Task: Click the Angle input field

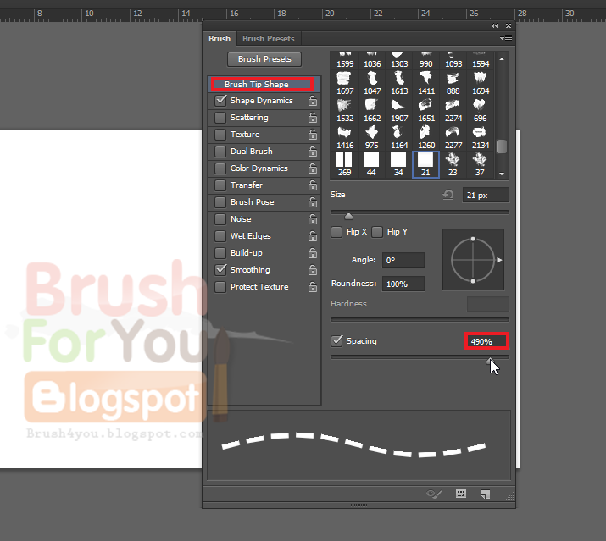Action: pos(403,260)
